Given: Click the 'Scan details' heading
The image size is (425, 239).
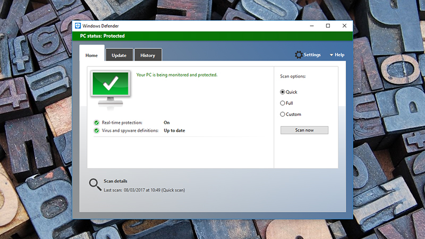Looking at the screenshot, I should coord(115,181).
